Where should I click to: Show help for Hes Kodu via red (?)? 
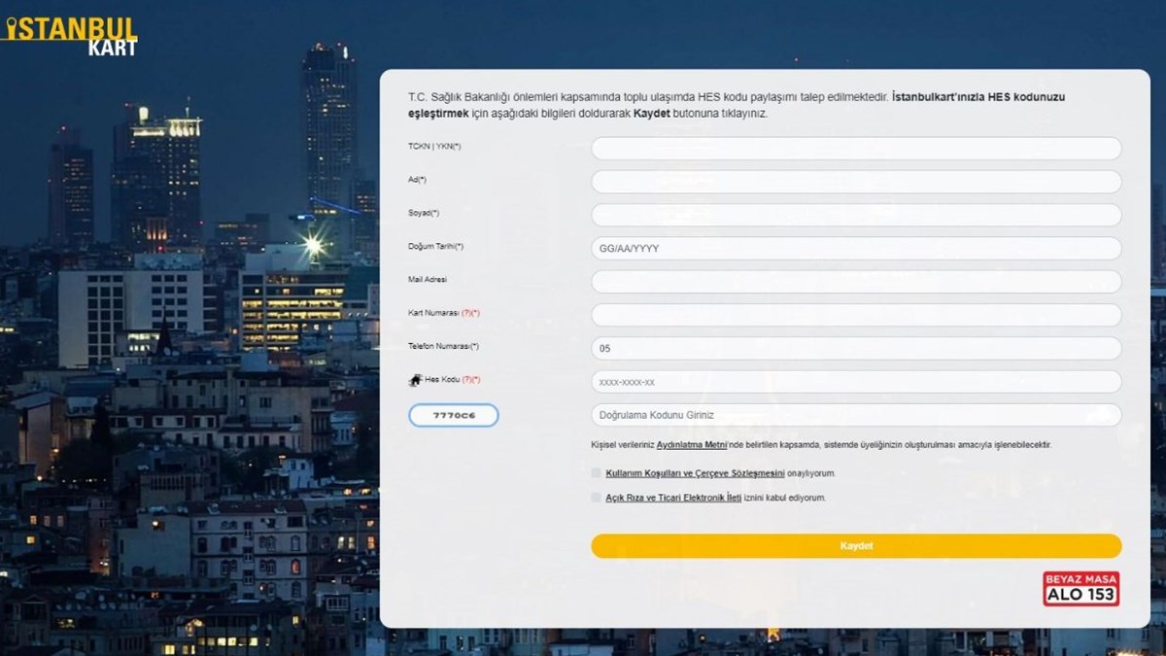pos(466,379)
